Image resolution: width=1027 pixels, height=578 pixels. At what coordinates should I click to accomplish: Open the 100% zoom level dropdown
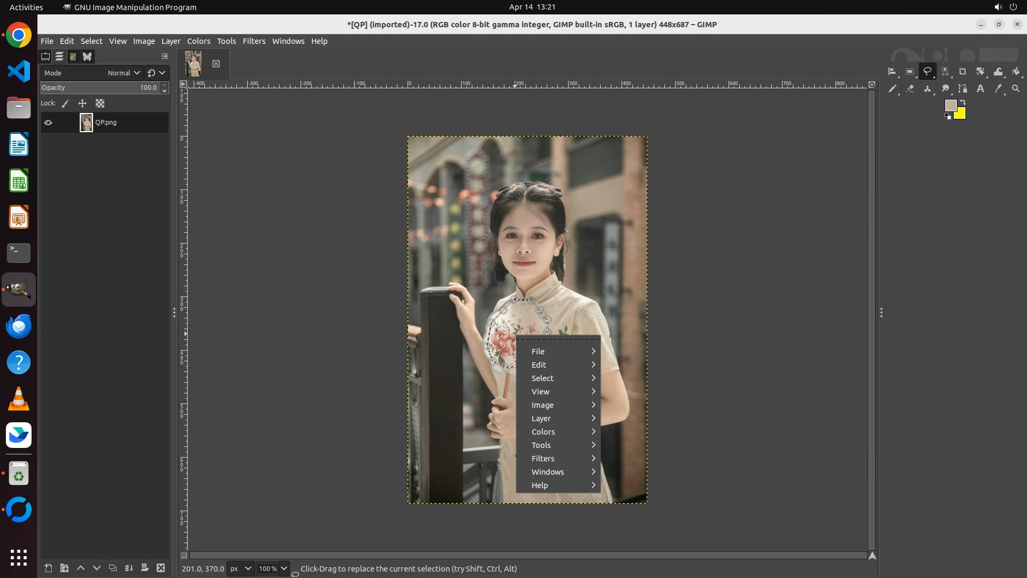point(284,568)
